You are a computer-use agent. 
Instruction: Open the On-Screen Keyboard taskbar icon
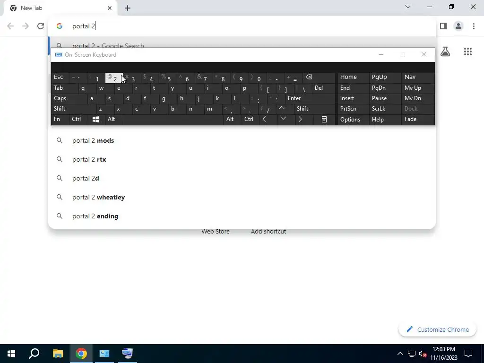tap(127, 354)
